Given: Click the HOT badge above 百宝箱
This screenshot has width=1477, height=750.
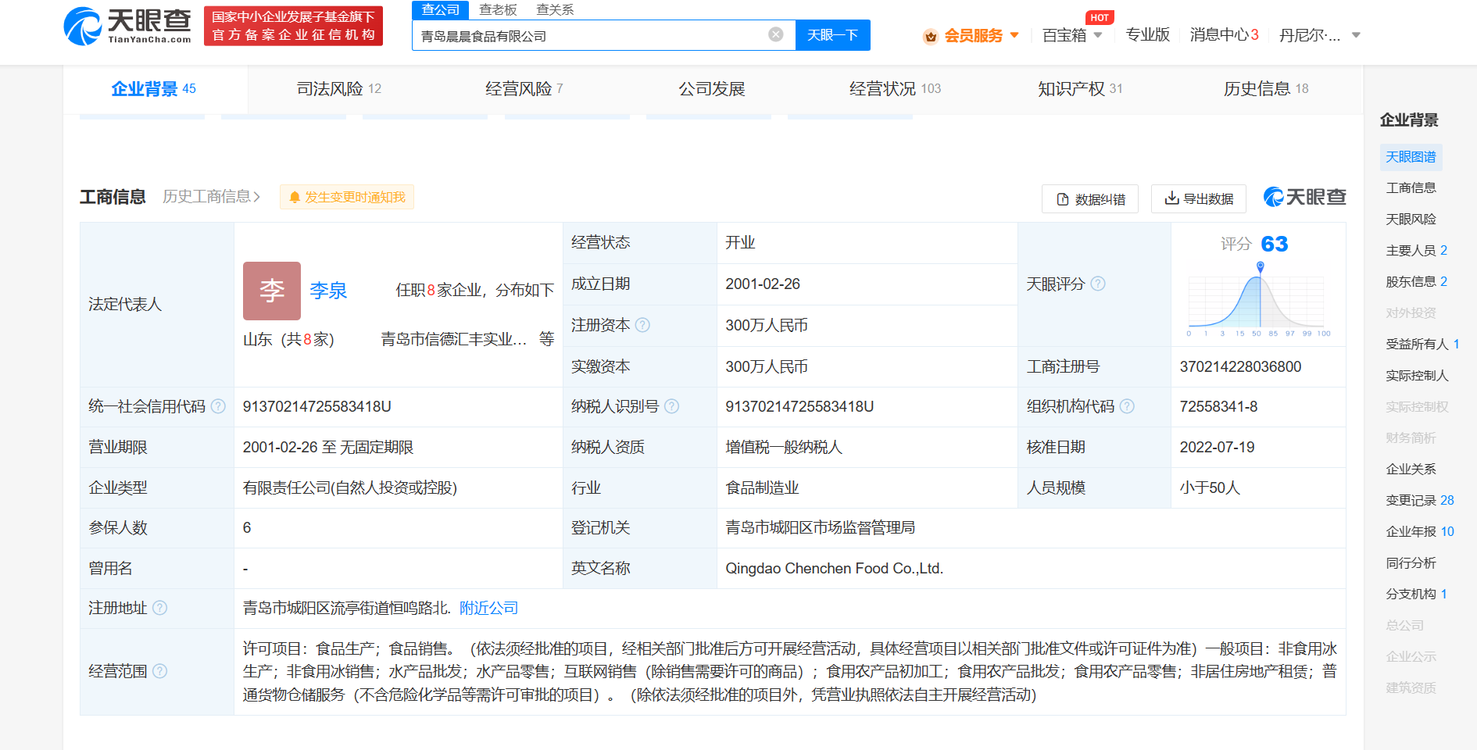Looking at the screenshot, I should pos(1100,17).
